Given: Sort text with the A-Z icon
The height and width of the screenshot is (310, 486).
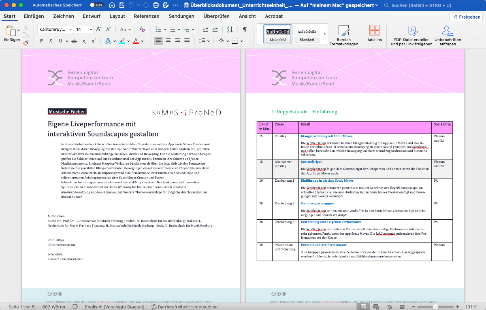Looking at the screenshot, I should click(x=230, y=29).
